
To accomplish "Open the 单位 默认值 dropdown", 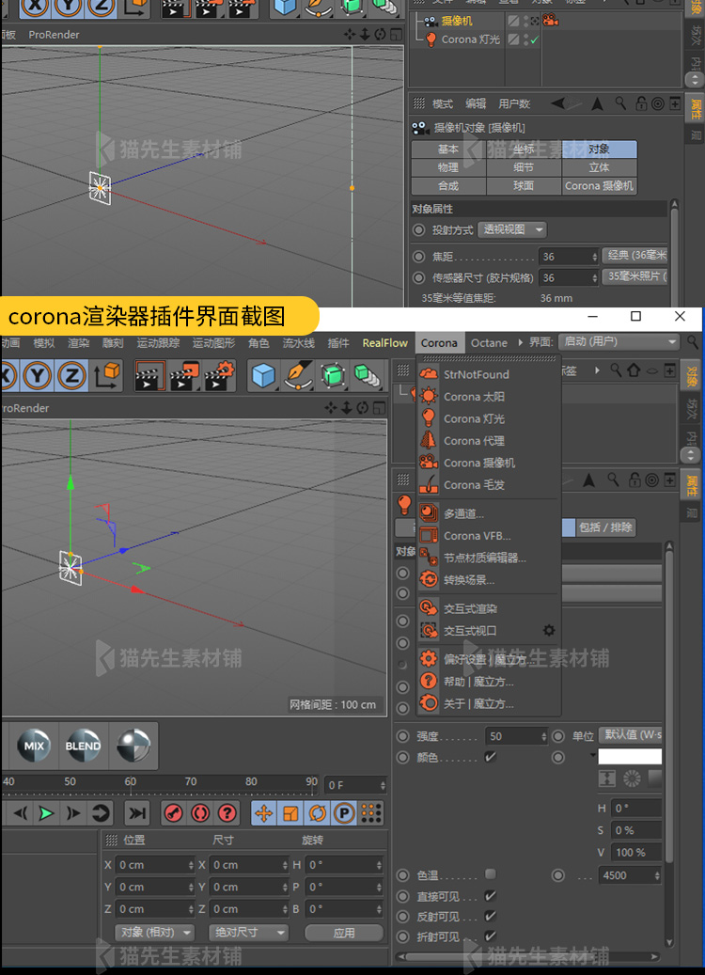I will [630, 735].
